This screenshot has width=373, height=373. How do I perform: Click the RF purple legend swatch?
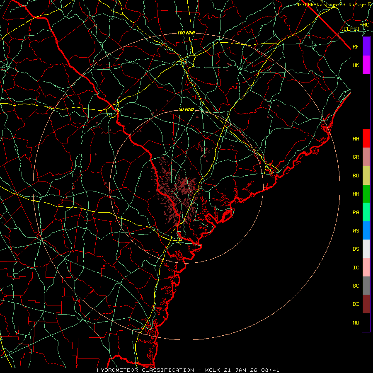pyautogui.click(x=366, y=46)
